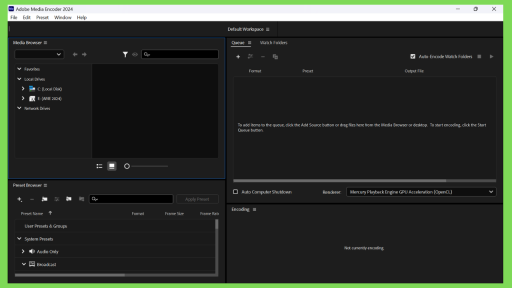Image resolution: width=512 pixels, height=288 pixels.
Task: Click the file type filter funnel icon
Action: click(125, 54)
